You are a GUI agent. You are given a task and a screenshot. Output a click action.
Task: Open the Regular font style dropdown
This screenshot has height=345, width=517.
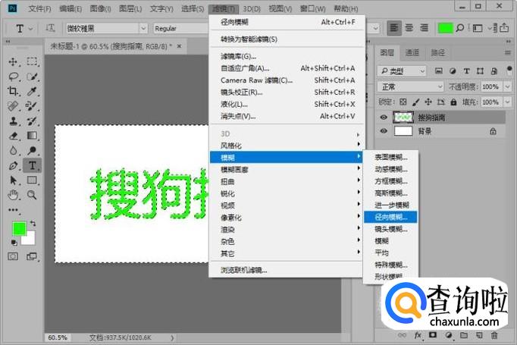(x=181, y=28)
